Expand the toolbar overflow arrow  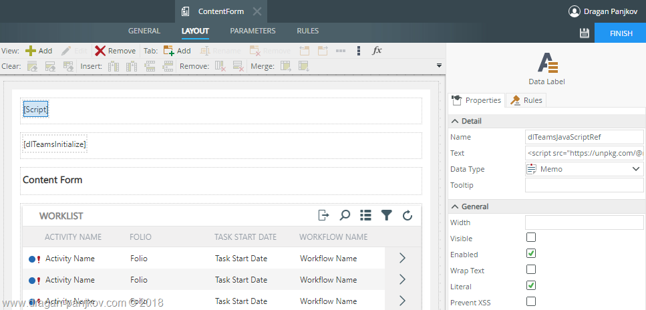439,65
